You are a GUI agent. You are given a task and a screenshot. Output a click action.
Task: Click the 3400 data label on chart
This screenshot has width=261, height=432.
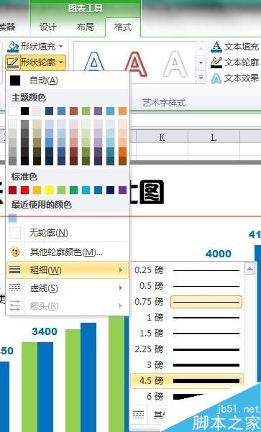tap(45, 331)
